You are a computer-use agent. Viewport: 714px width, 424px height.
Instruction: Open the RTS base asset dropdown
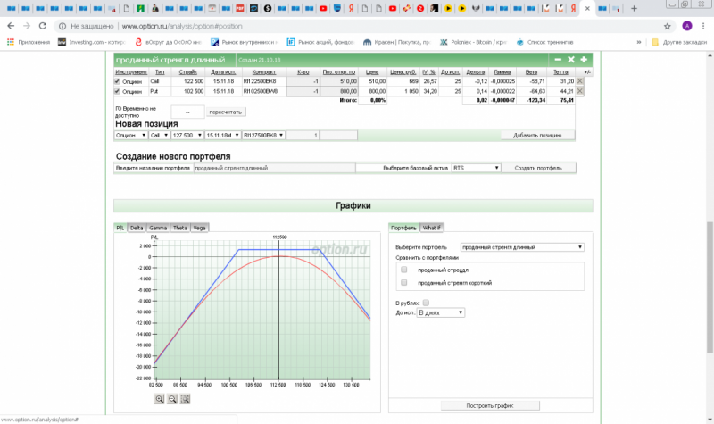coord(476,167)
